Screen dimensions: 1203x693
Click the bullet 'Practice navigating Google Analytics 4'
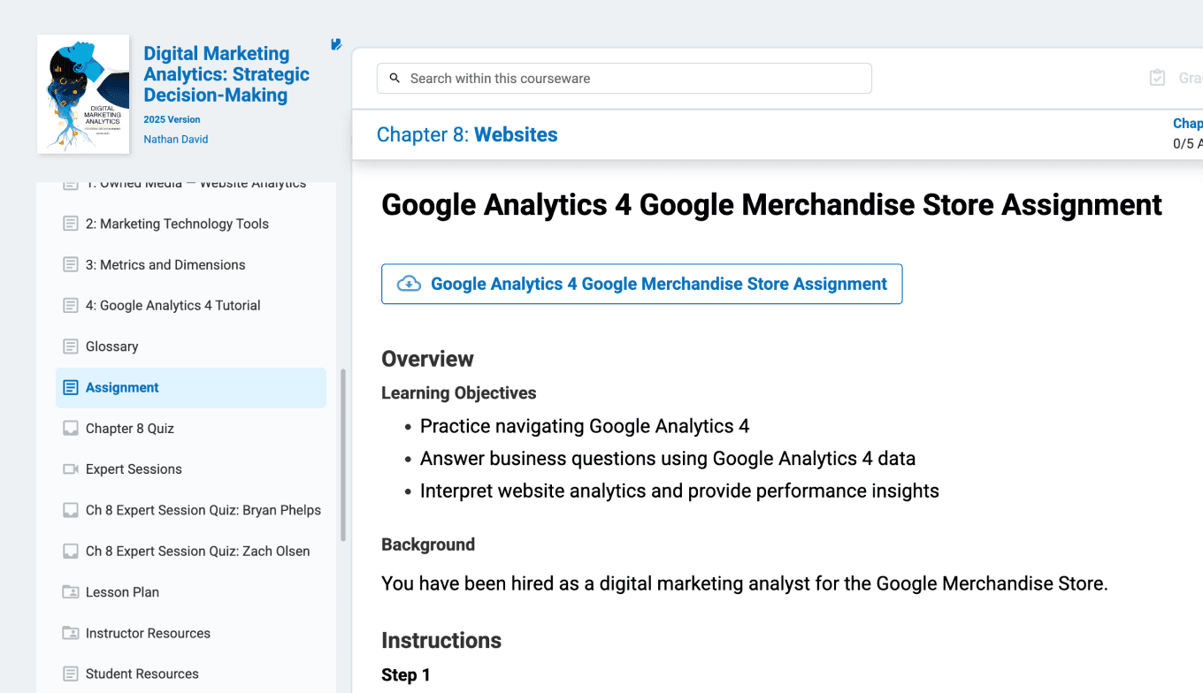click(x=585, y=426)
